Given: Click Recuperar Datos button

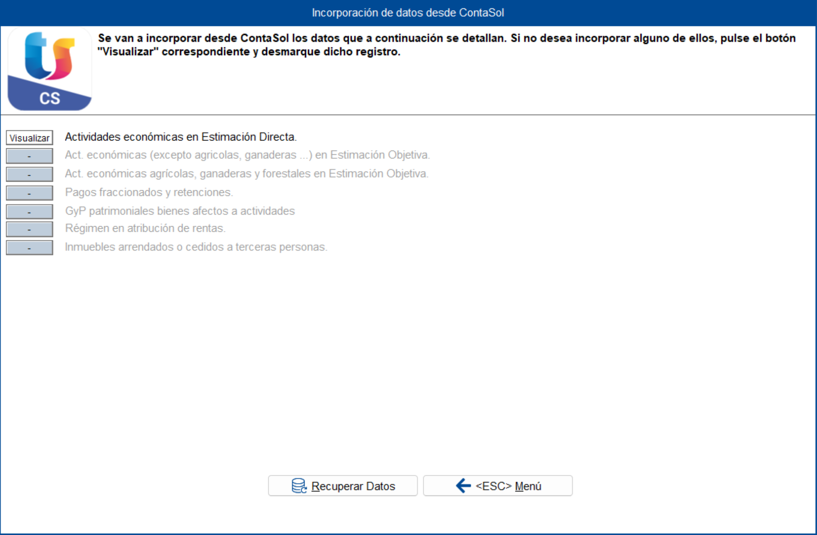Looking at the screenshot, I should pyautogui.click(x=343, y=486).
